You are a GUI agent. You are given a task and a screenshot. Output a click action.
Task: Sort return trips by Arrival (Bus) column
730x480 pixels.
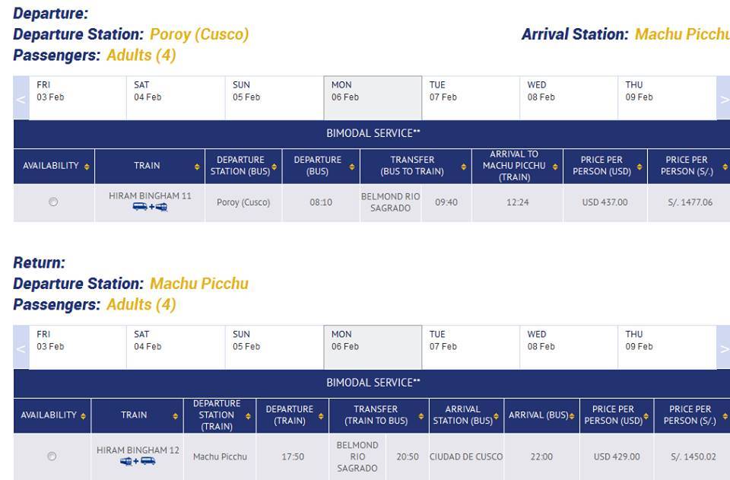(x=572, y=416)
